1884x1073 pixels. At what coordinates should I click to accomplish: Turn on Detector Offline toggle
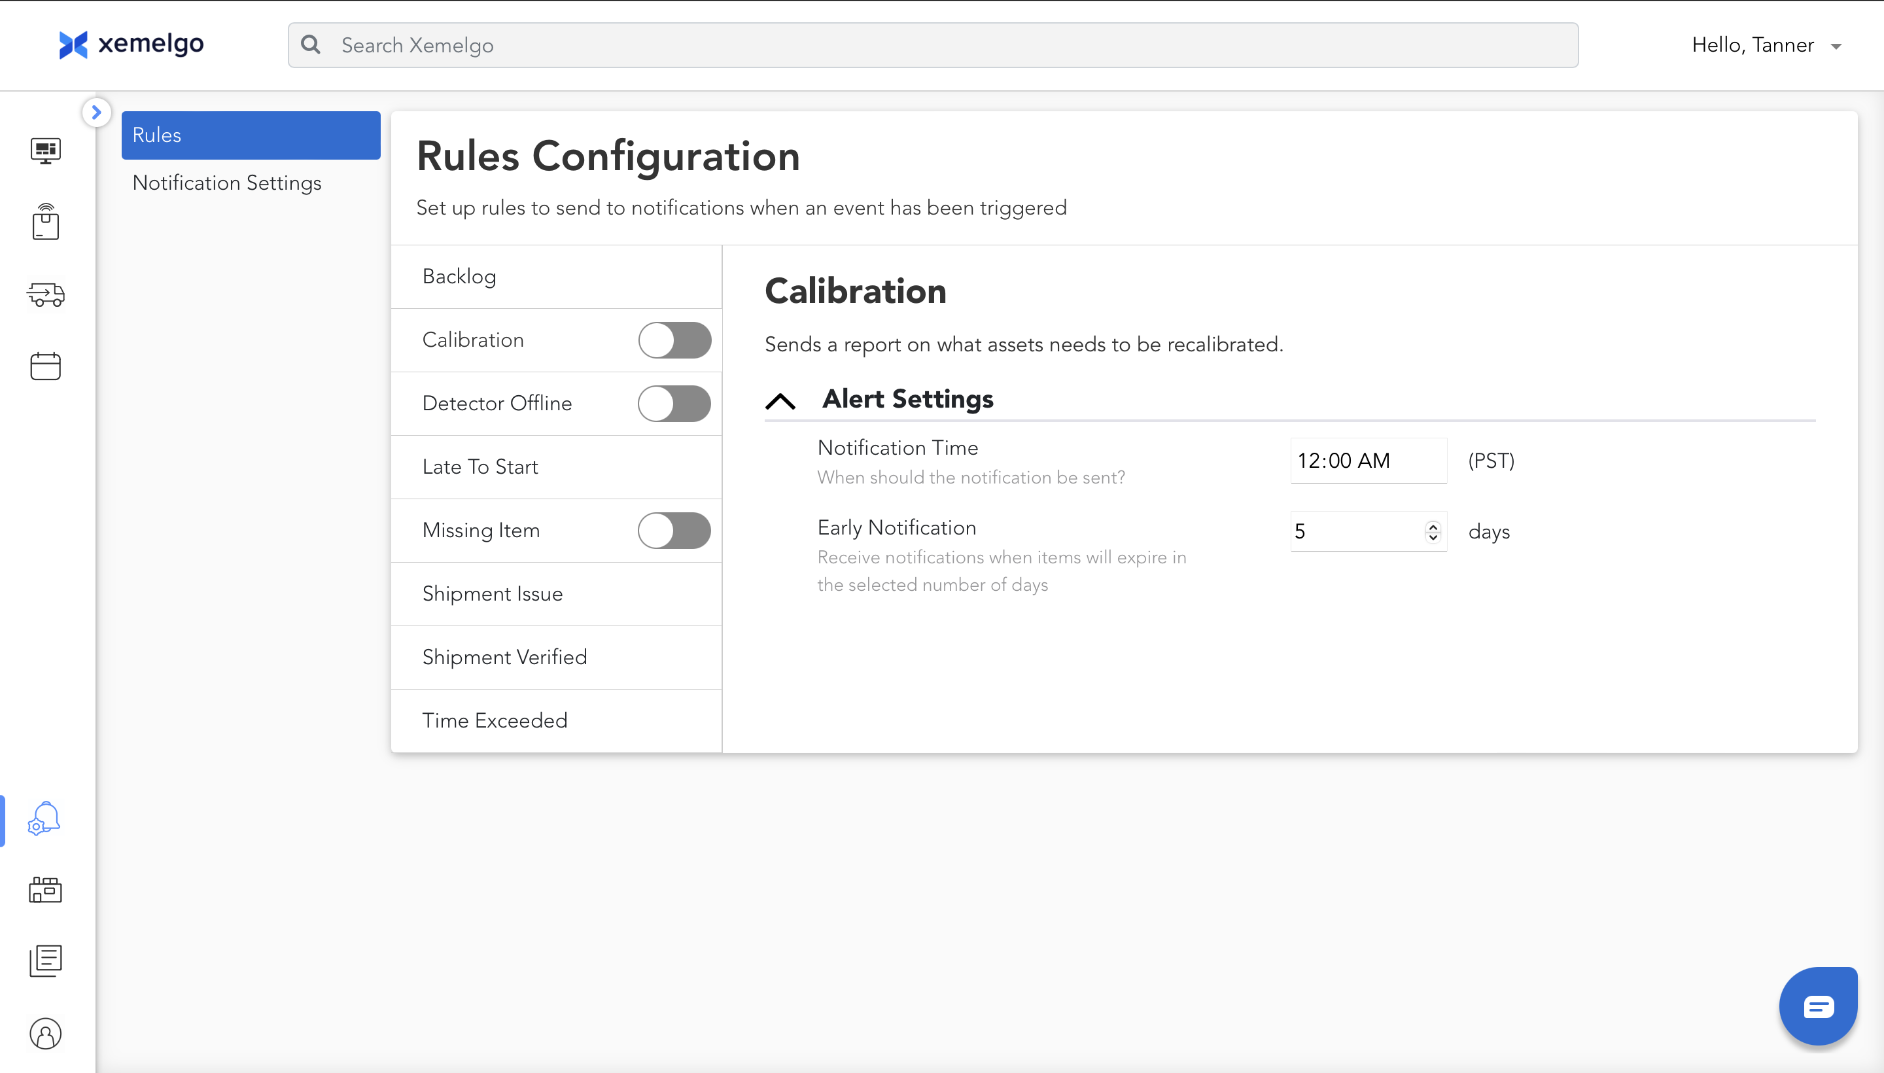pos(674,404)
